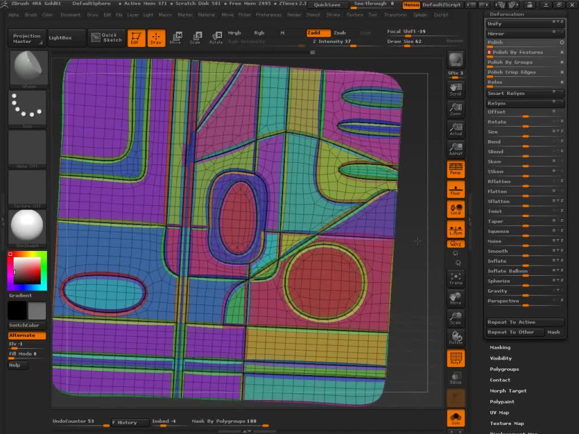579x434 pixels.
Task: Toggle the Floor grid icon
Action: click(x=456, y=189)
